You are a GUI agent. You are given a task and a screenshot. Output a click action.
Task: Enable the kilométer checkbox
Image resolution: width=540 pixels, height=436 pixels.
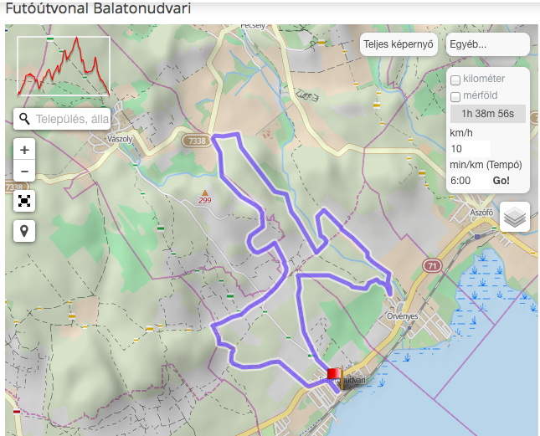coord(455,80)
